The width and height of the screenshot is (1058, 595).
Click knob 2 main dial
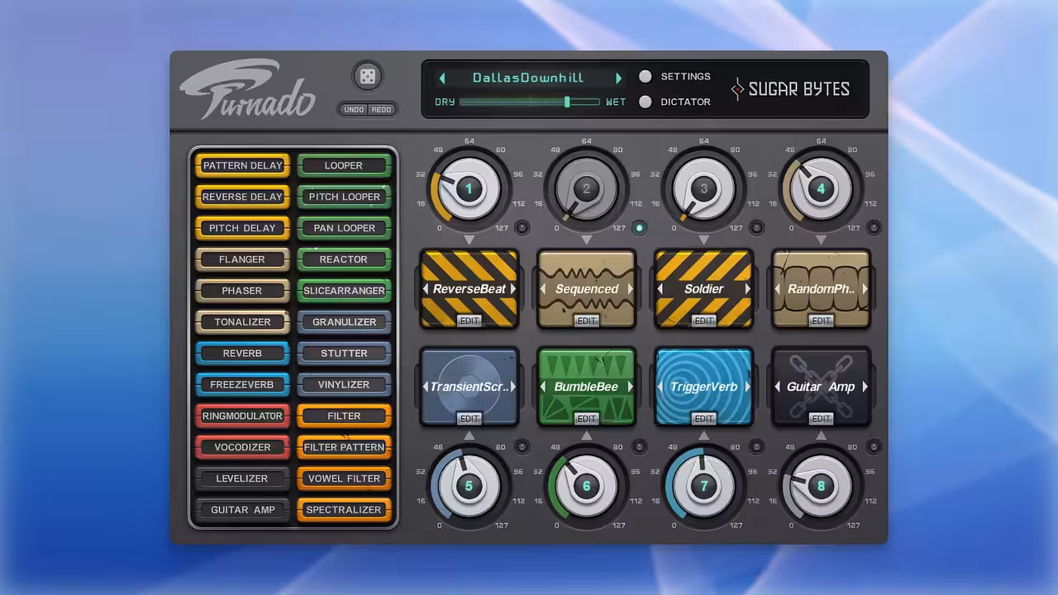coord(586,188)
